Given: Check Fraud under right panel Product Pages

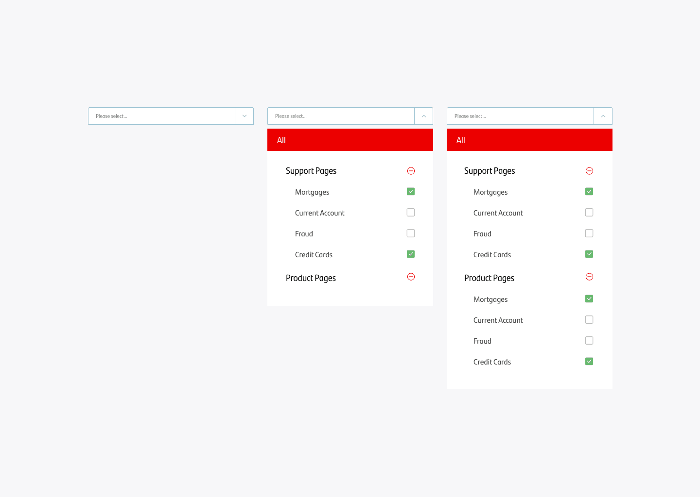Looking at the screenshot, I should point(589,340).
